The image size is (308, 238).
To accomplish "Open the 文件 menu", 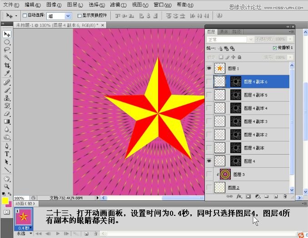I will (11, 5).
